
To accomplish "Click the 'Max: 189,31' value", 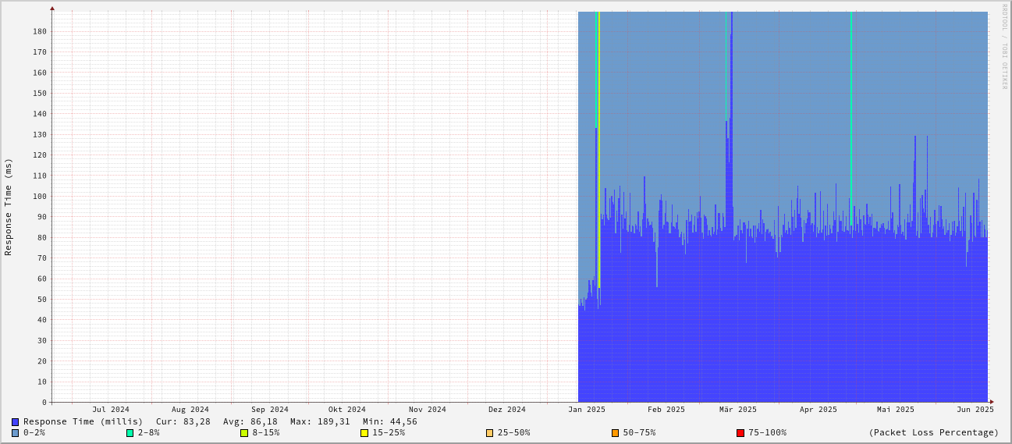I will [320, 422].
